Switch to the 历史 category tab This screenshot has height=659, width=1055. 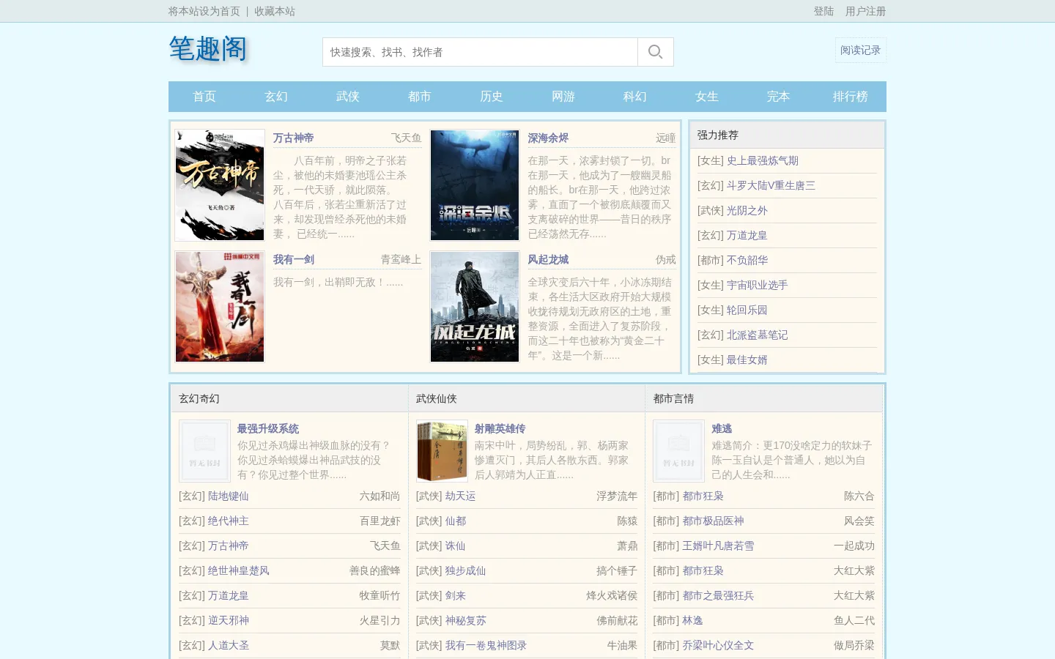click(492, 97)
